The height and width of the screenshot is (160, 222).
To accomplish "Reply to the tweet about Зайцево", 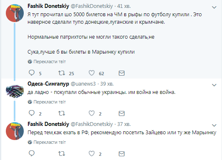I will (x=32, y=153).
